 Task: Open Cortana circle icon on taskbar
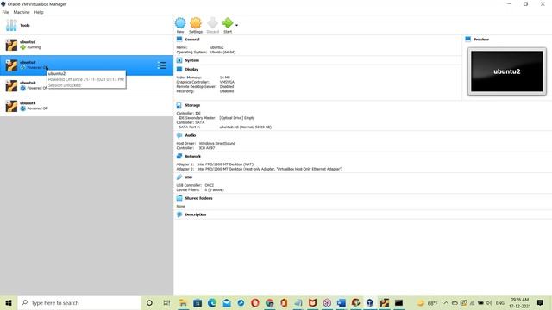[149, 302]
